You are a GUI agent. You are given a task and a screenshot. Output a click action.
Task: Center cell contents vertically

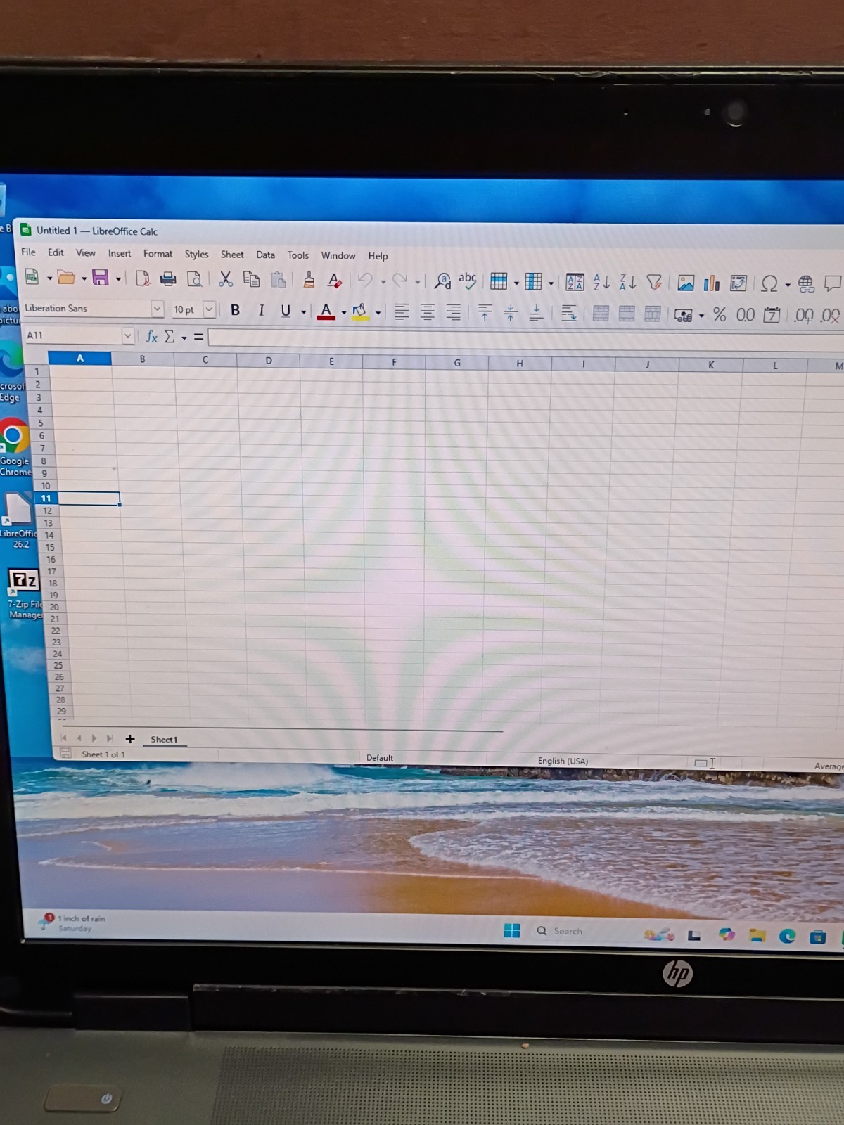[x=511, y=313]
